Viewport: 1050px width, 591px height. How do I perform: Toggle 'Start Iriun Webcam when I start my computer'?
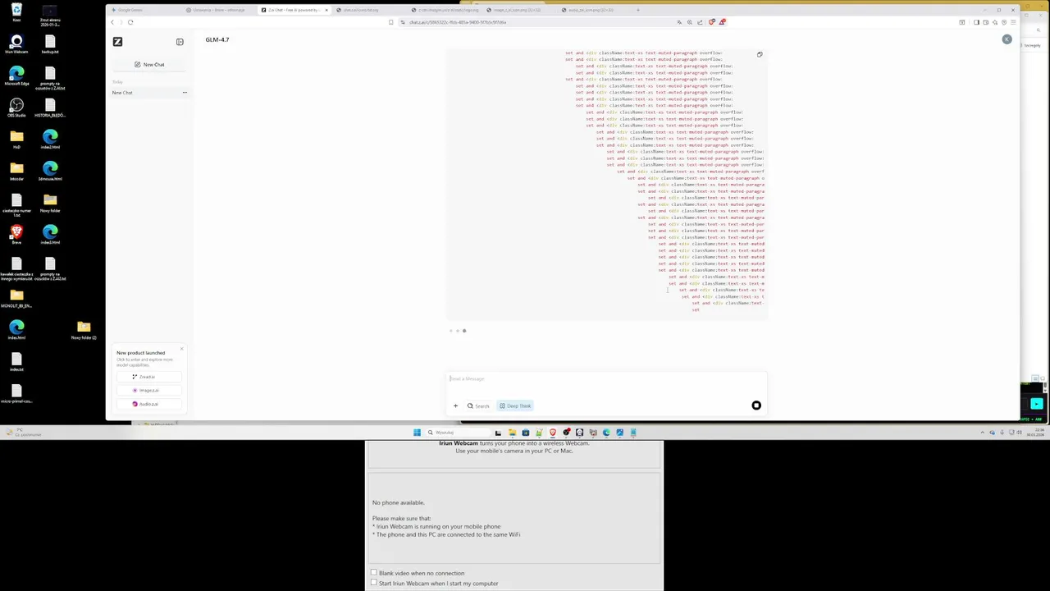point(374,583)
